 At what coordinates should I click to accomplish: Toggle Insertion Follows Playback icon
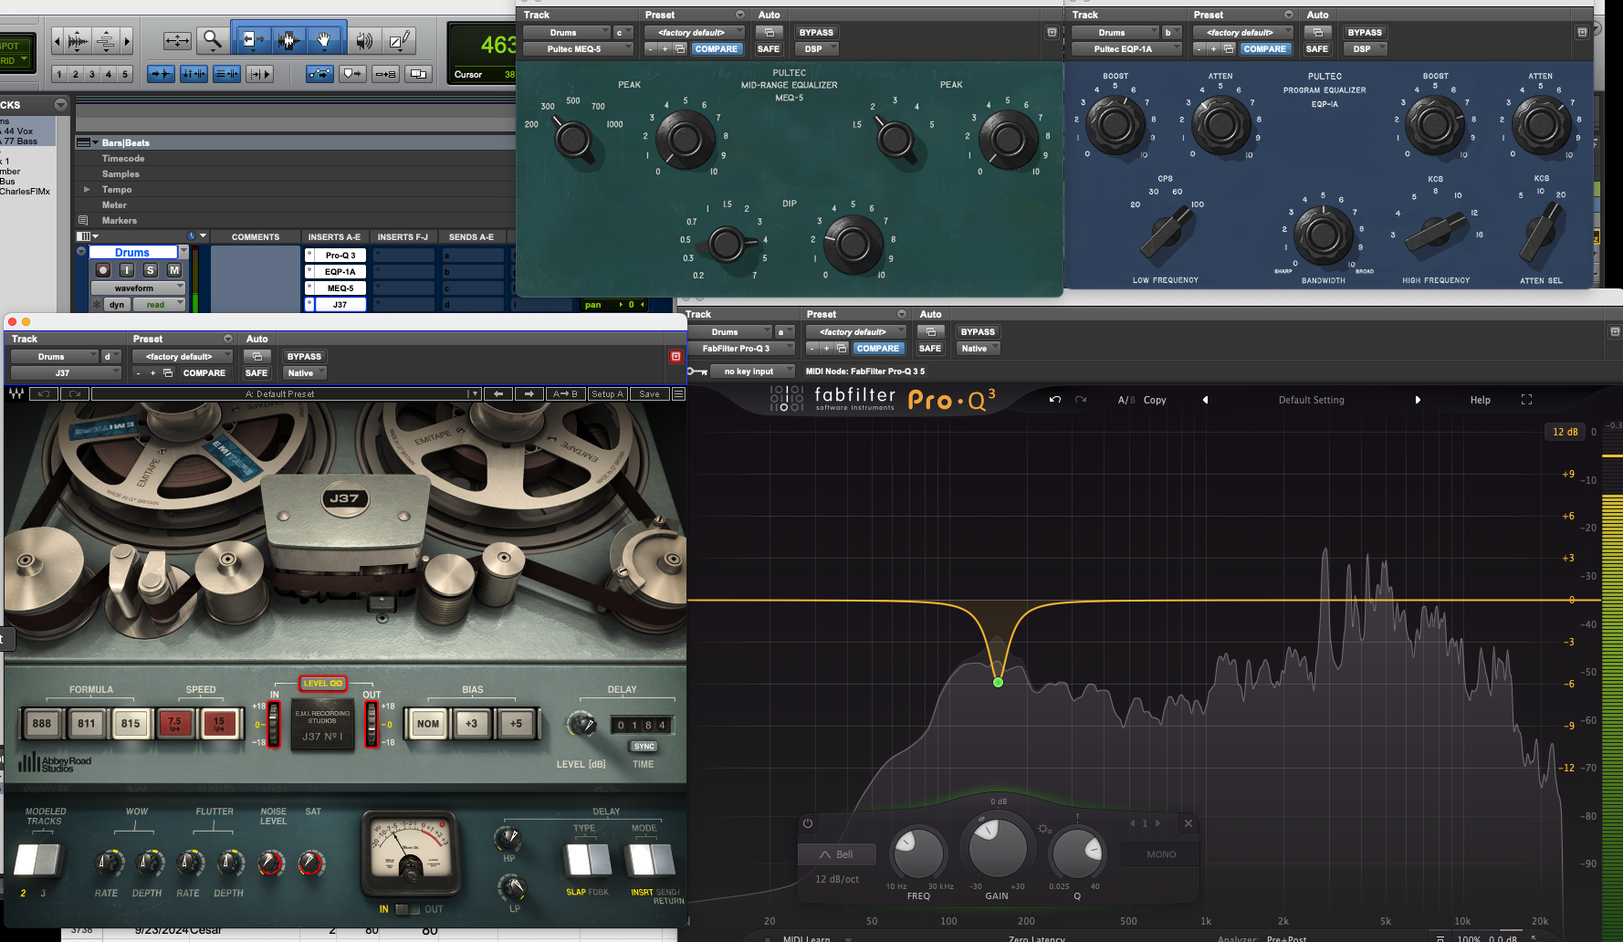point(259,74)
